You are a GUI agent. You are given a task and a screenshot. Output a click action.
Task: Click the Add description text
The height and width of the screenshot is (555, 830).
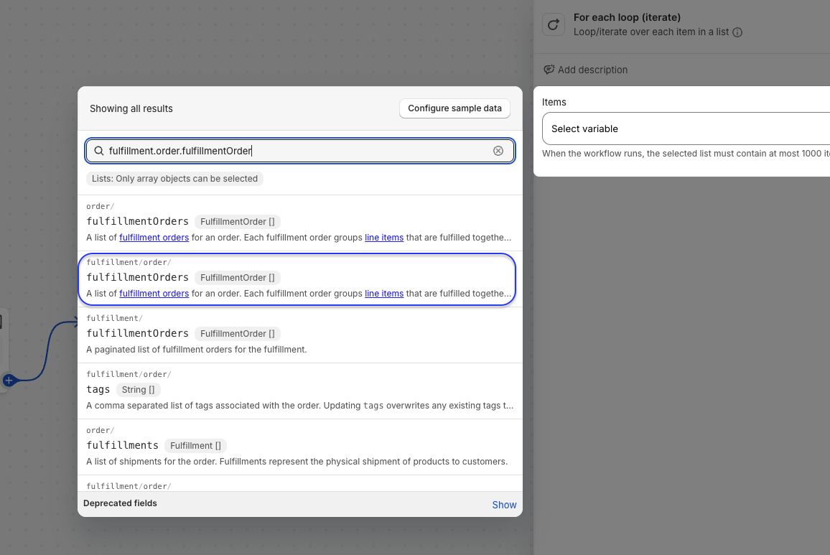(x=592, y=70)
